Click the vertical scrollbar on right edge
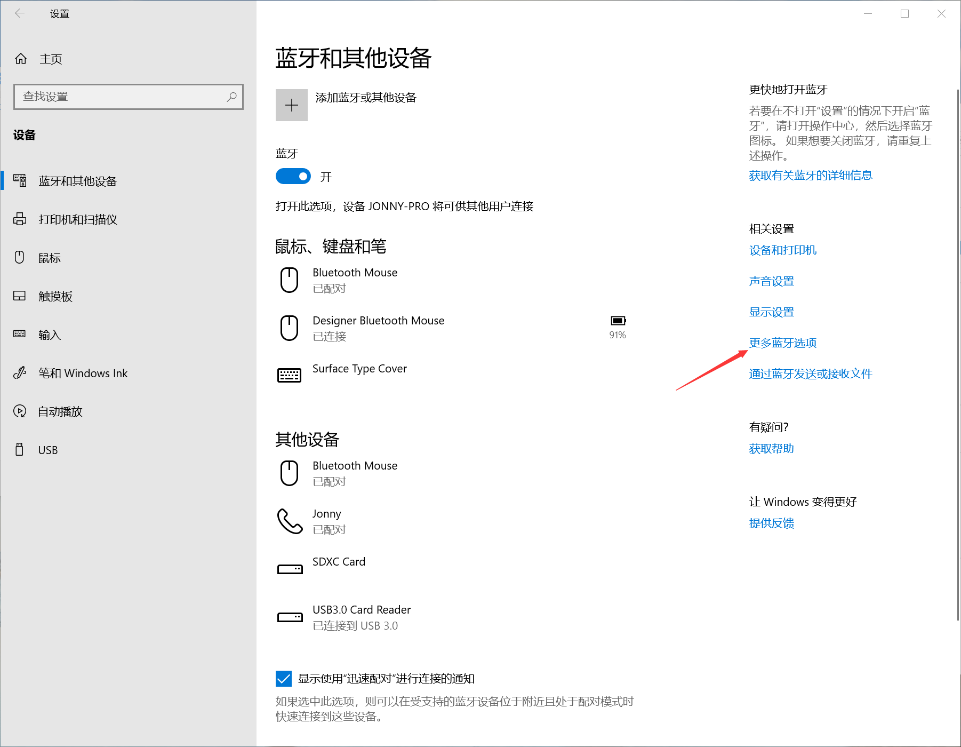The height and width of the screenshot is (747, 961). coord(958,352)
